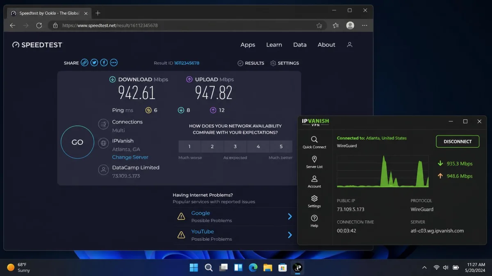Open more share options ellipsis icon
This screenshot has height=276, width=492.
[114, 63]
